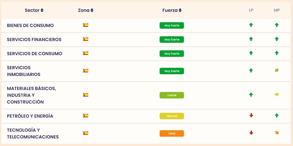The width and height of the screenshot is (293, 146).
Task: Sort table by Sector column arrows
Action: tap(42, 10)
